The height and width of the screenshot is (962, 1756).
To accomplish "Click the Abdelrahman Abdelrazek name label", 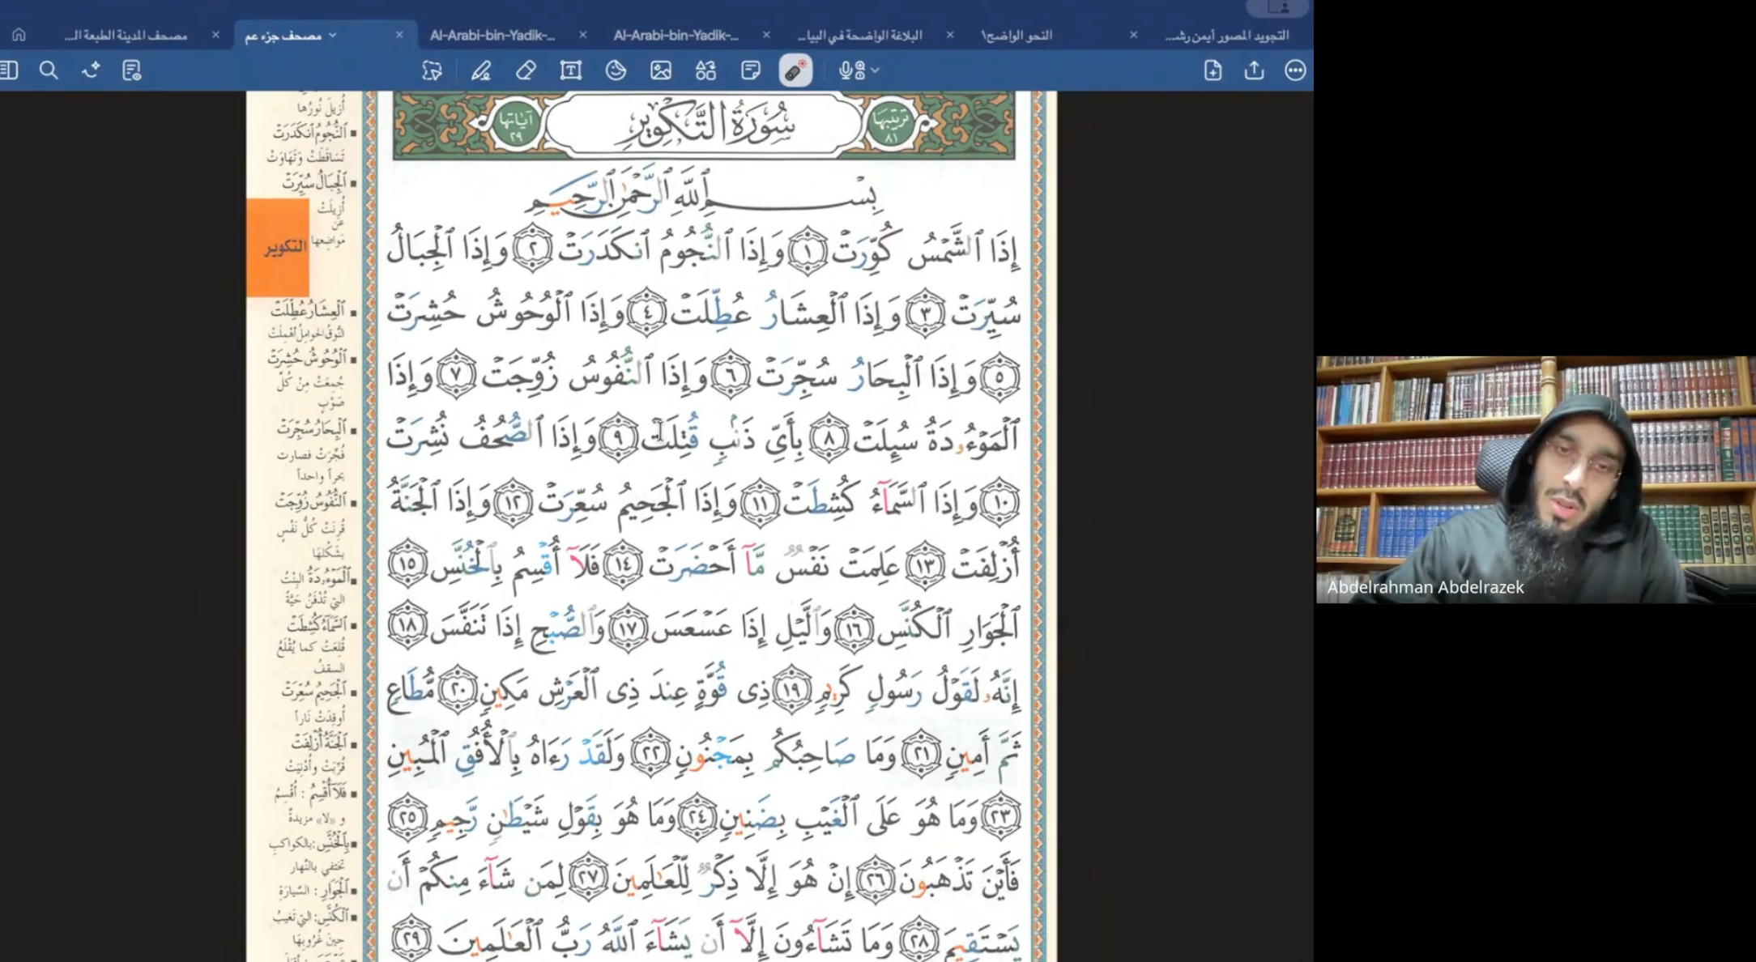I will coord(1425,587).
